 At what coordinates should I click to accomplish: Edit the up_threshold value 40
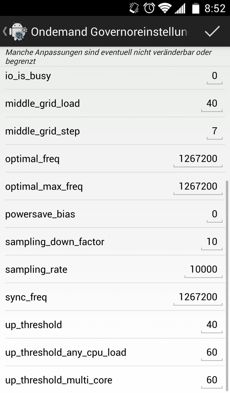(x=212, y=325)
